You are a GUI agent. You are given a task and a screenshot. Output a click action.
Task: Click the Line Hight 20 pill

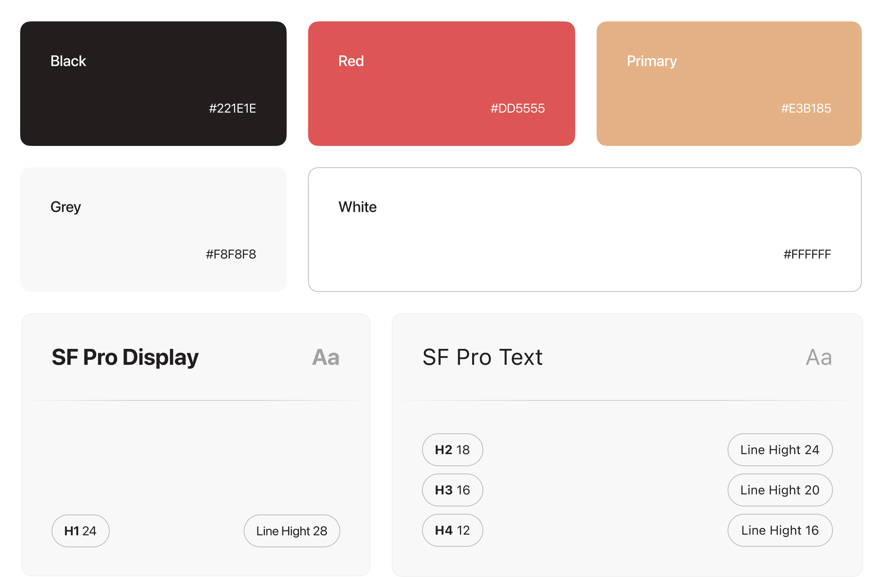pos(780,490)
